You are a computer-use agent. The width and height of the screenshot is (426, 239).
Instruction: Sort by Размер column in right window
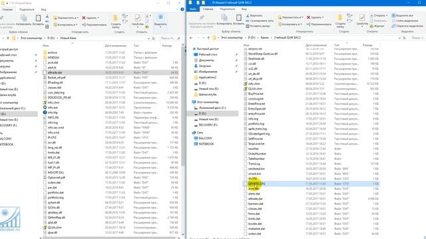click(367, 45)
